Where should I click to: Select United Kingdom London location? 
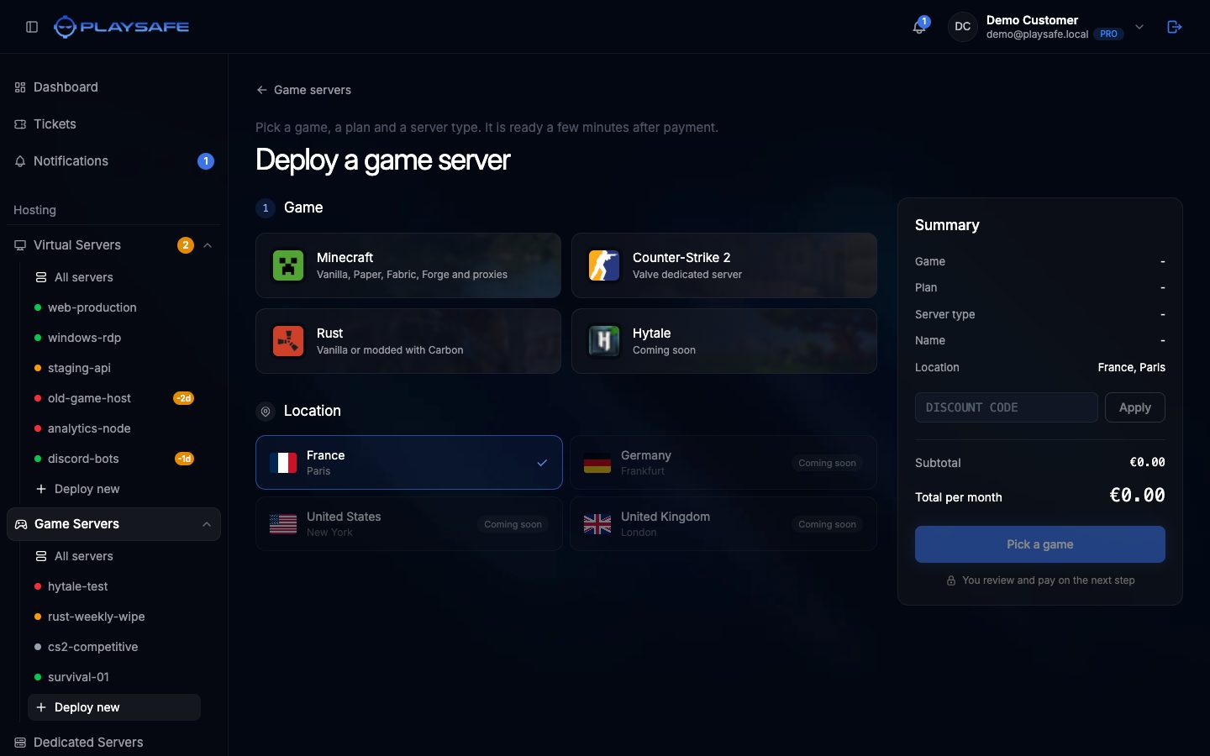tap(723, 524)
